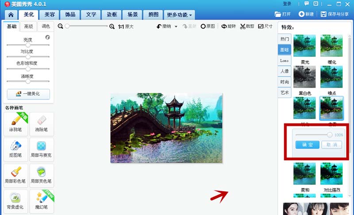Open the 饰品 tab

(x=70, y=15)
